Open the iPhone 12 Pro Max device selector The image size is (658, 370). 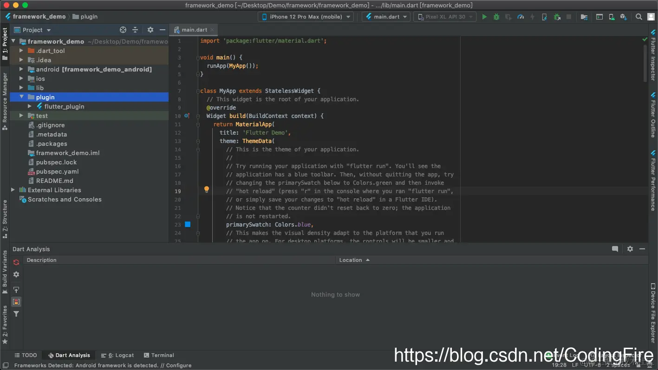point(306,17)
